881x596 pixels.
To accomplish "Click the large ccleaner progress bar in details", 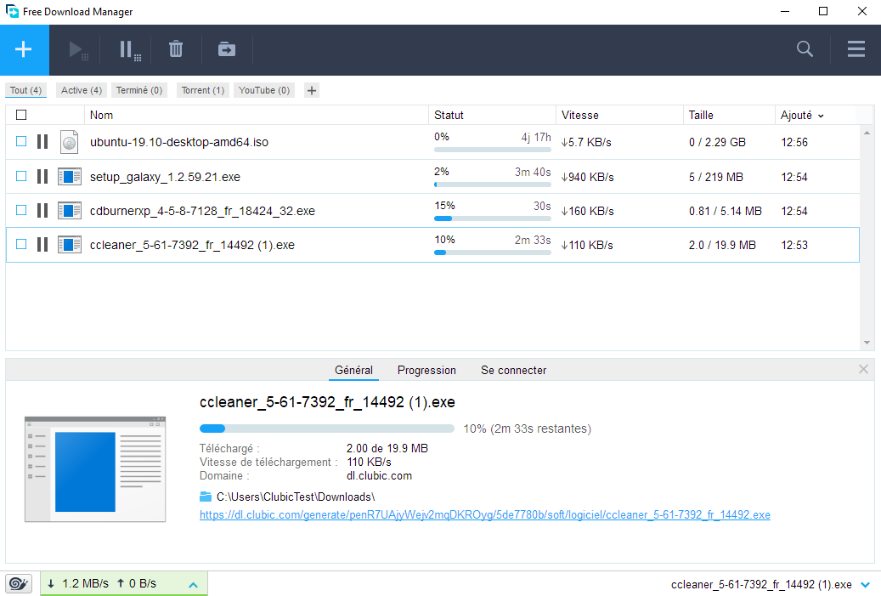I will point(327,429).
